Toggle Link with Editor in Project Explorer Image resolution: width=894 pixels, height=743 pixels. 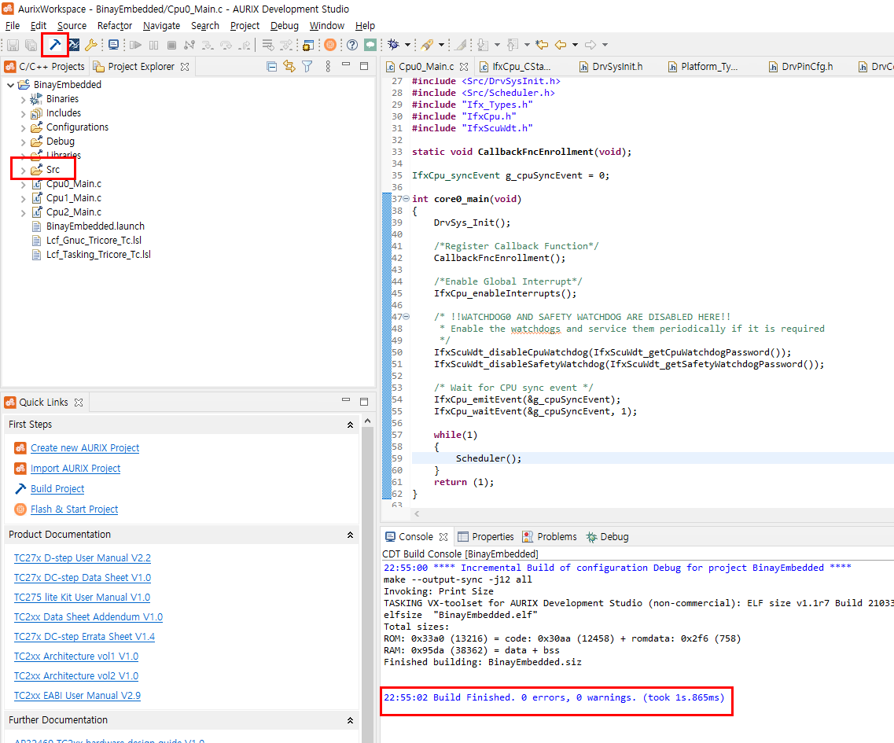[x=289, y=67]
